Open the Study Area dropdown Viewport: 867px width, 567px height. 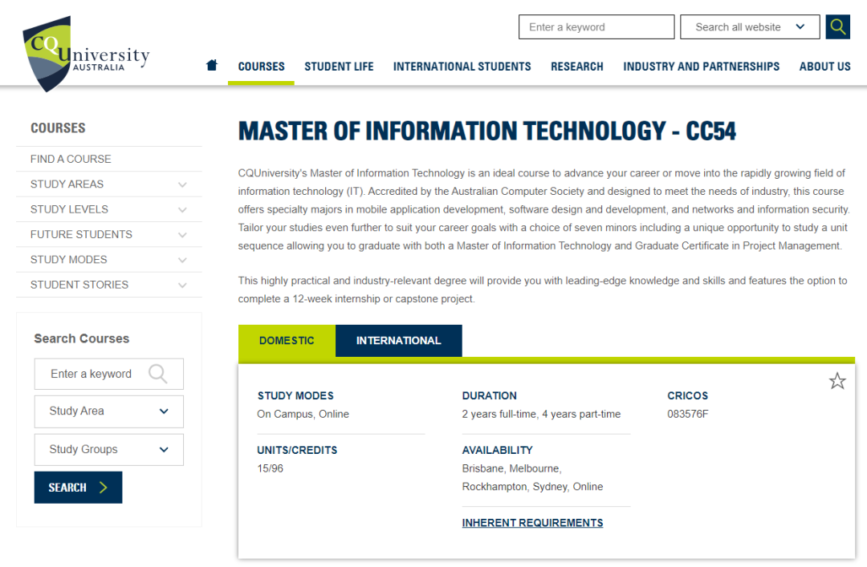[109, 411]
